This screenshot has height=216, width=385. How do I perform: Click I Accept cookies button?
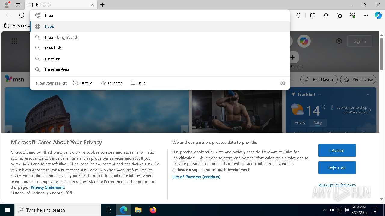[337, 150]
